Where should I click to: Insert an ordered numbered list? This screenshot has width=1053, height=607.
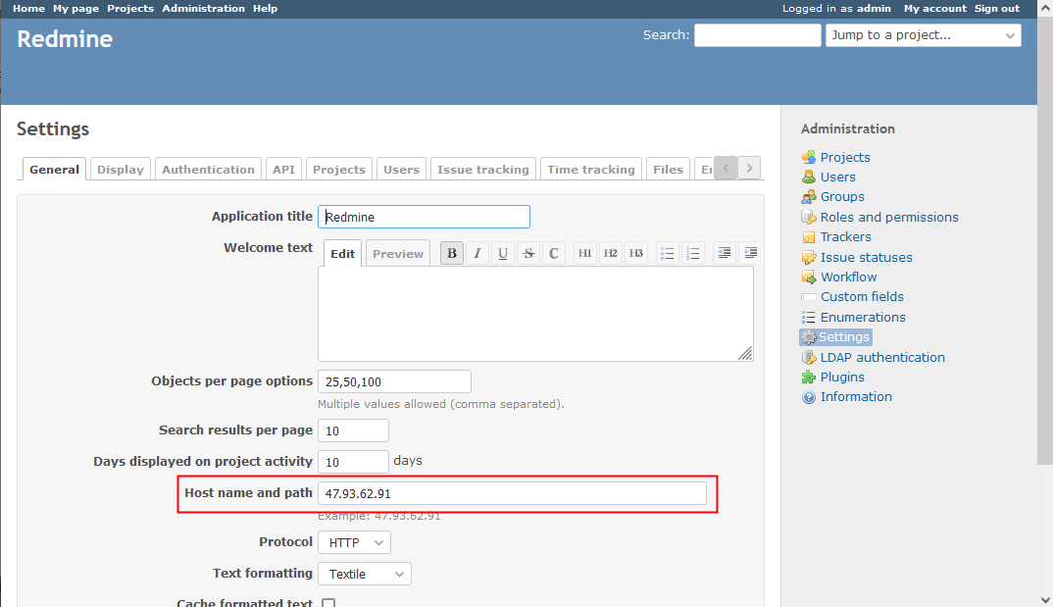pyautogui.click(x=693, y=253)
